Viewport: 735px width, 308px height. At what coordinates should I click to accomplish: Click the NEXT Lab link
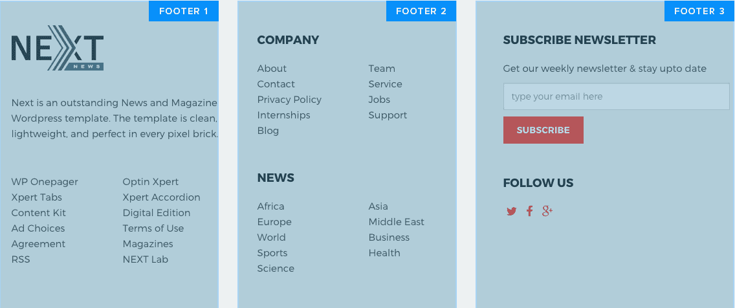146,259
